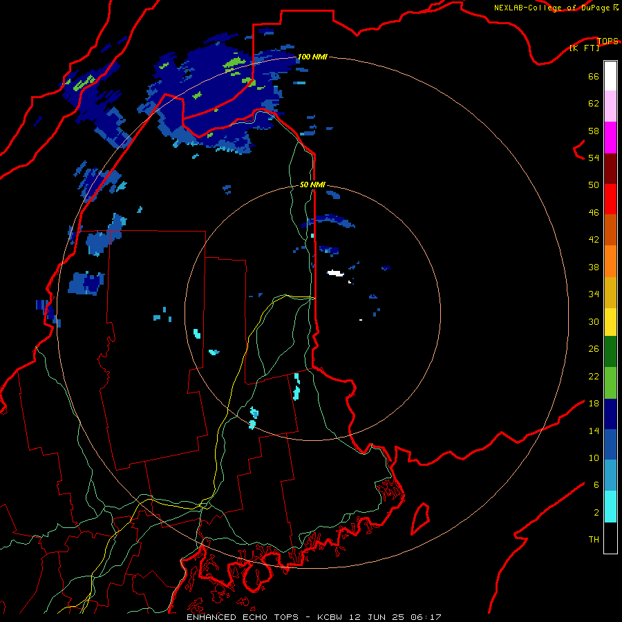Click the navy swatch in color scale
This screenshot has width=622, height=622.
click(x=610, y=414)
